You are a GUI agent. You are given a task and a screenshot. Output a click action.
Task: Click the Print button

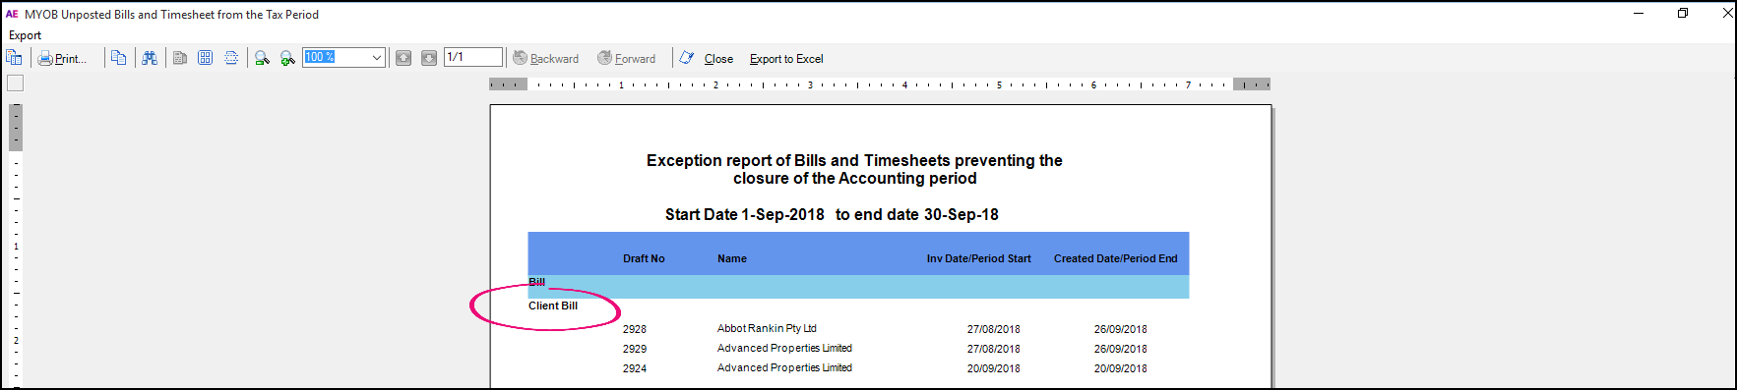(62, 58)
